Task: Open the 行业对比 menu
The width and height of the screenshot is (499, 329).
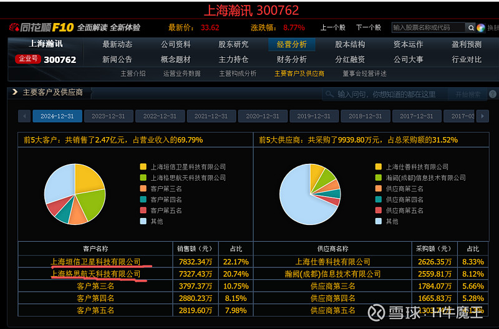Action: 467,59
